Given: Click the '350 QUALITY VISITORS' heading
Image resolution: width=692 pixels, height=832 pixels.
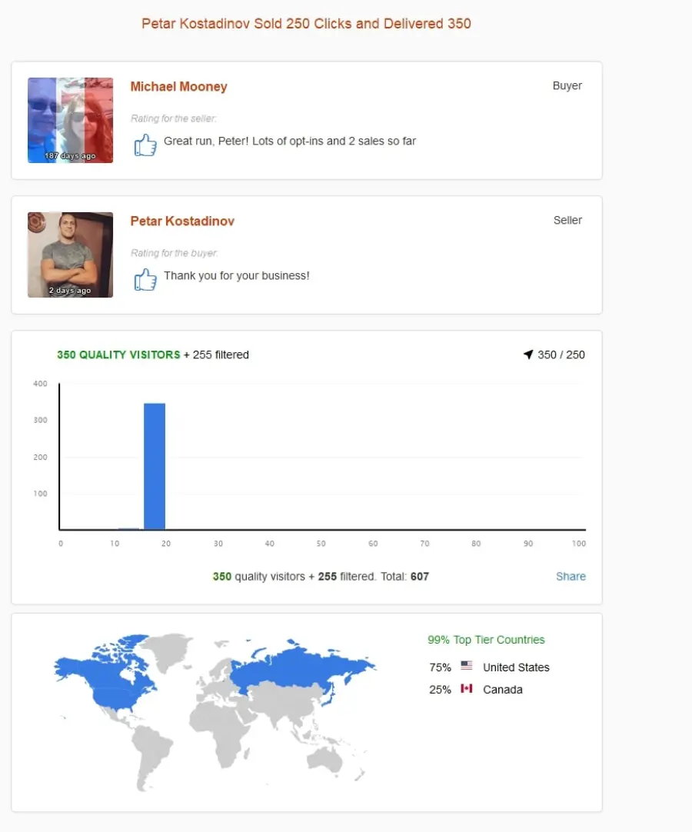Looking at the screenshot, I should 119,354.
